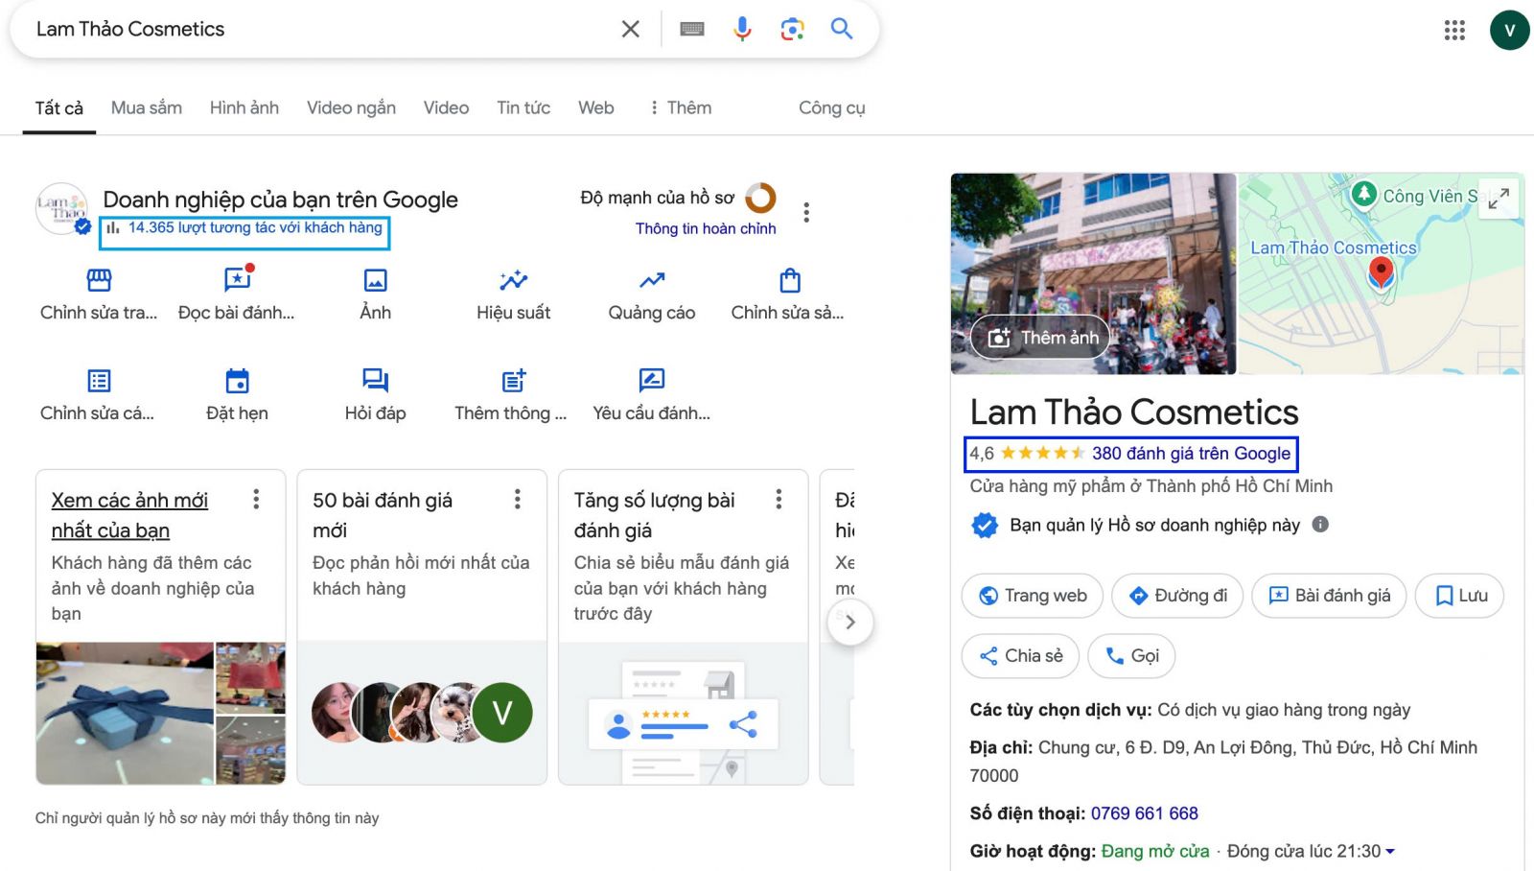Viewport: 1534px width, 871px height.
Task: Open reviewer avatars on 50 bài đánh giá card
Action: tap(422, 713)
